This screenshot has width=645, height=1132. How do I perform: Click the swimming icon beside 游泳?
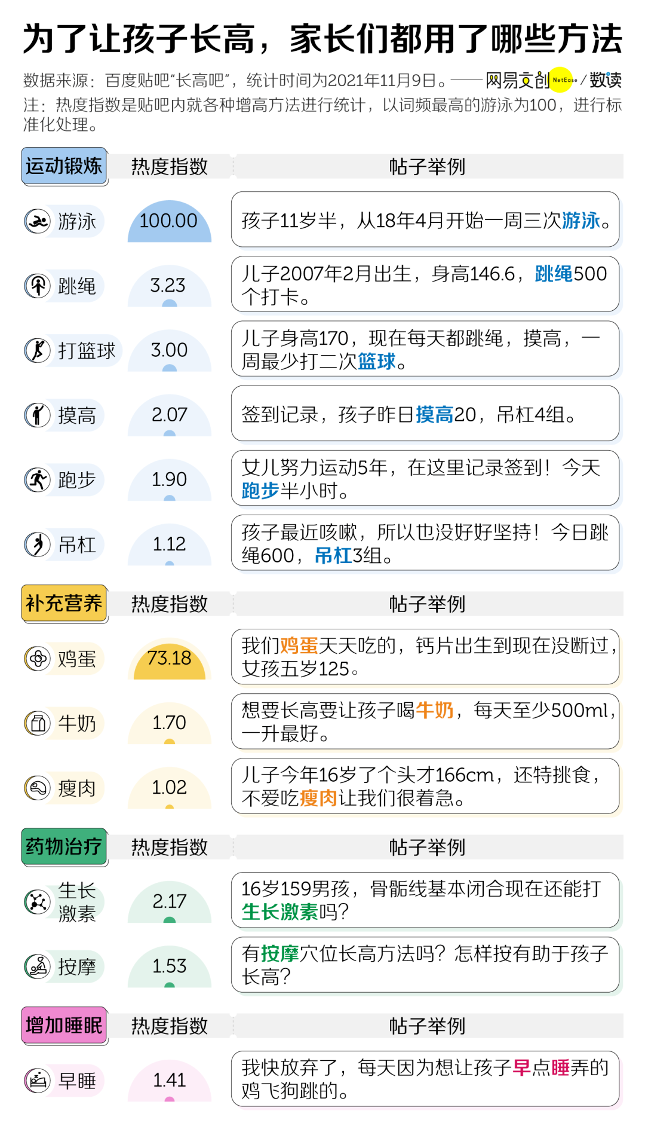click(38, 221)
